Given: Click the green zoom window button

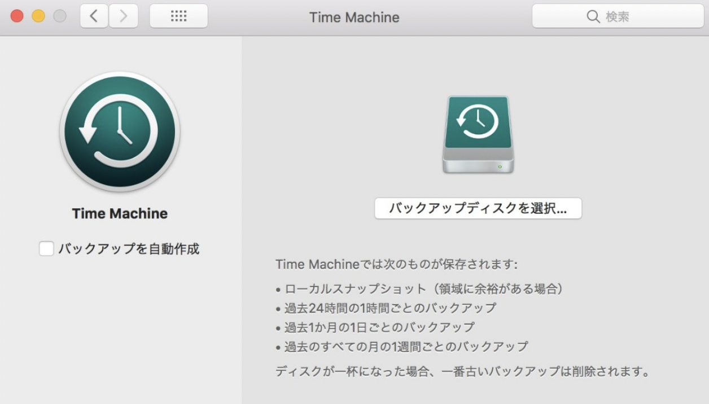Looking at the screenshot, I should click(59, 16).
